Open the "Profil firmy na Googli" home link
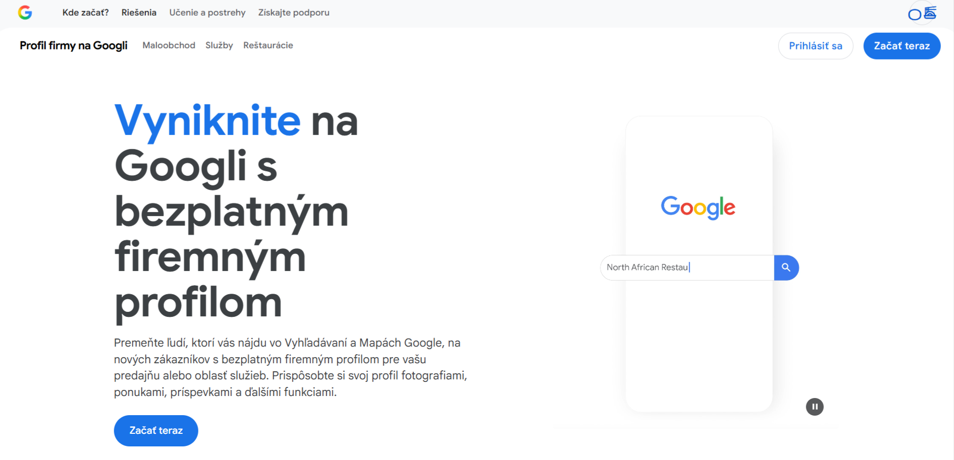This screenshot has height=460, width=954. point(74,45)
